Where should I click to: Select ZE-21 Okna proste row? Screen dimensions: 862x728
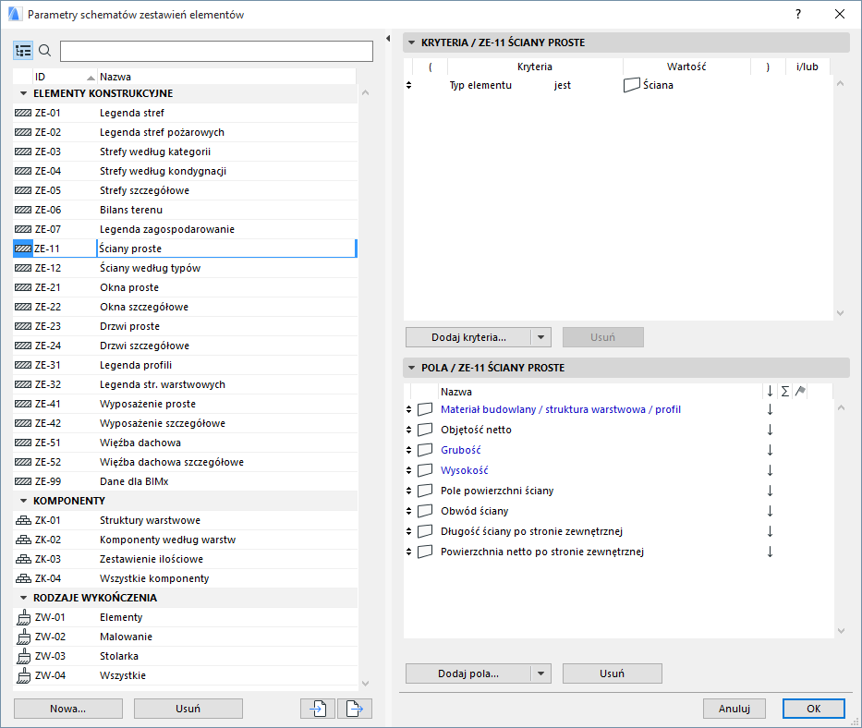(186, 287)
